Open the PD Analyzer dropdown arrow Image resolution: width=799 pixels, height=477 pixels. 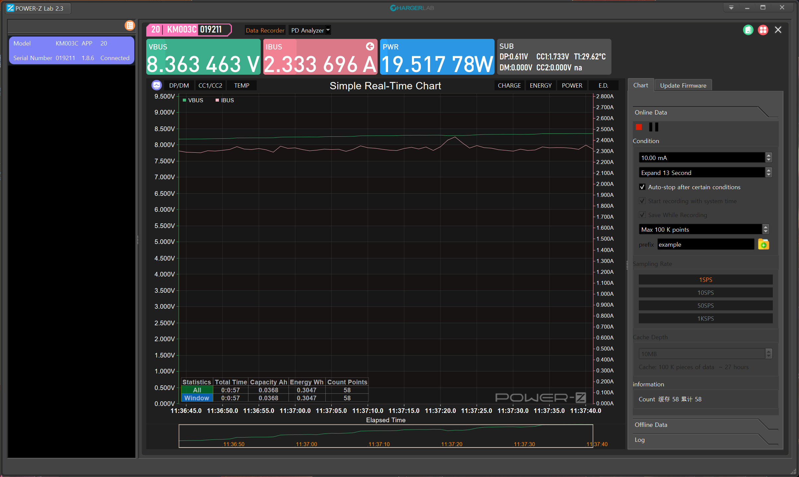[x=328, y=30]
